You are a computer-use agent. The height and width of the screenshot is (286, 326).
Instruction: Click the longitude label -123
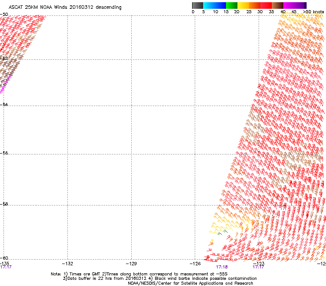coord(259,264)
